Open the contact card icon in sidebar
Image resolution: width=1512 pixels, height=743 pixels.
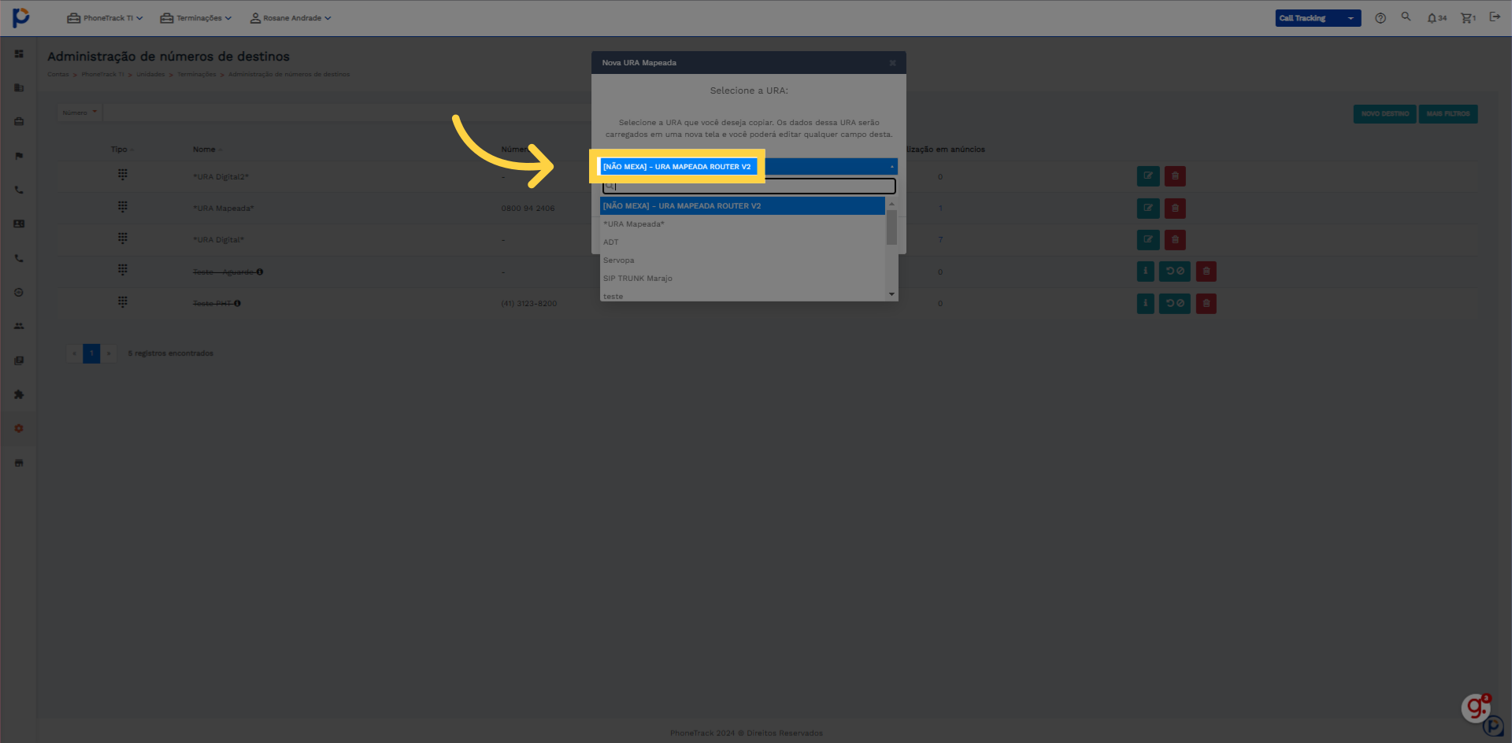point(19,224)
